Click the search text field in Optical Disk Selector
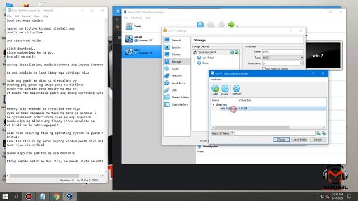This screenshot has height=201, width=358. coord(275,133)
